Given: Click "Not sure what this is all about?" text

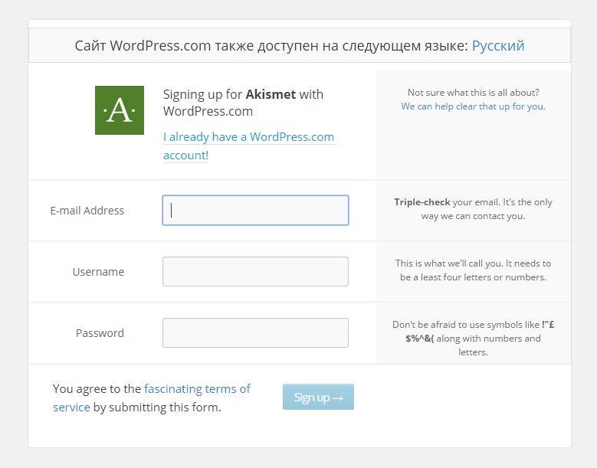Looking at the screenshot, I should point(473,93).
